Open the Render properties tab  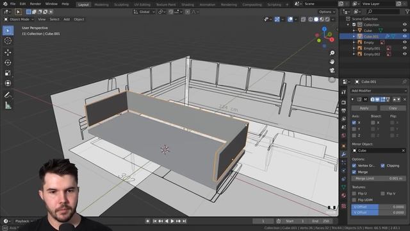pyautogui.click(x=344, y=103)
